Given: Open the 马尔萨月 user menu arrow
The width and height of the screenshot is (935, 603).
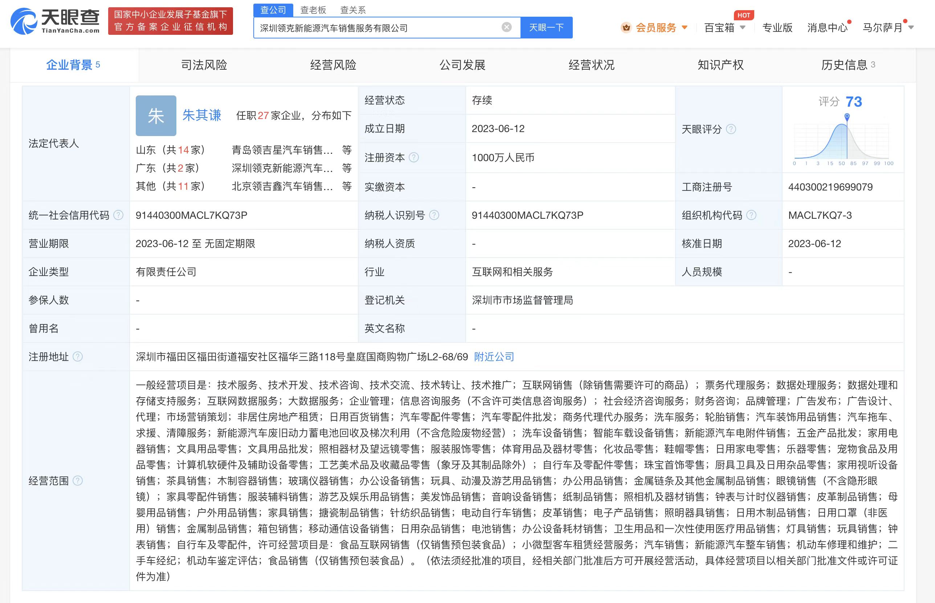Looking at the screenshot, I should click(x=911, y=28).
